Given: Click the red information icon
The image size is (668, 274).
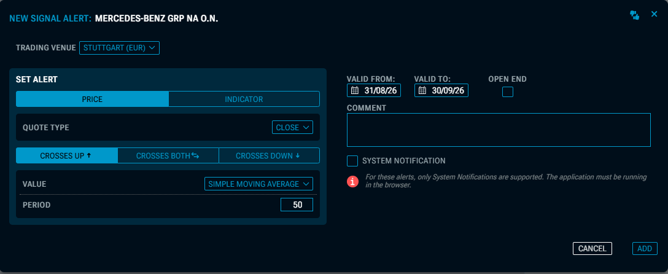Looking at the screenshot, I should [352, 181].
